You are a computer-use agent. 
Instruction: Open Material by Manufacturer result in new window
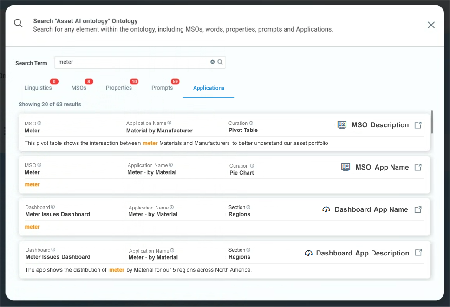coord(418,125)
